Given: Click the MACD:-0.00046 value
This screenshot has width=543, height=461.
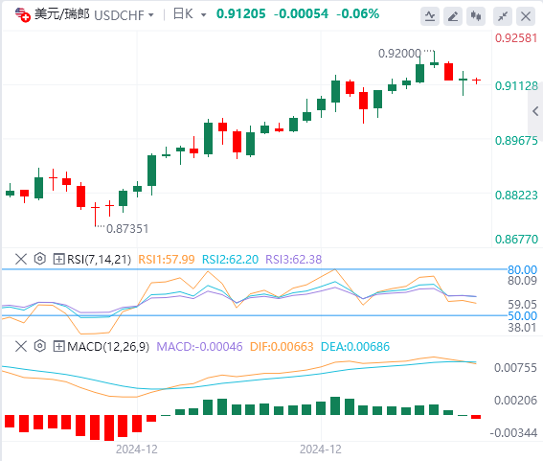Looking at the screenshot, I should point(199,347).
